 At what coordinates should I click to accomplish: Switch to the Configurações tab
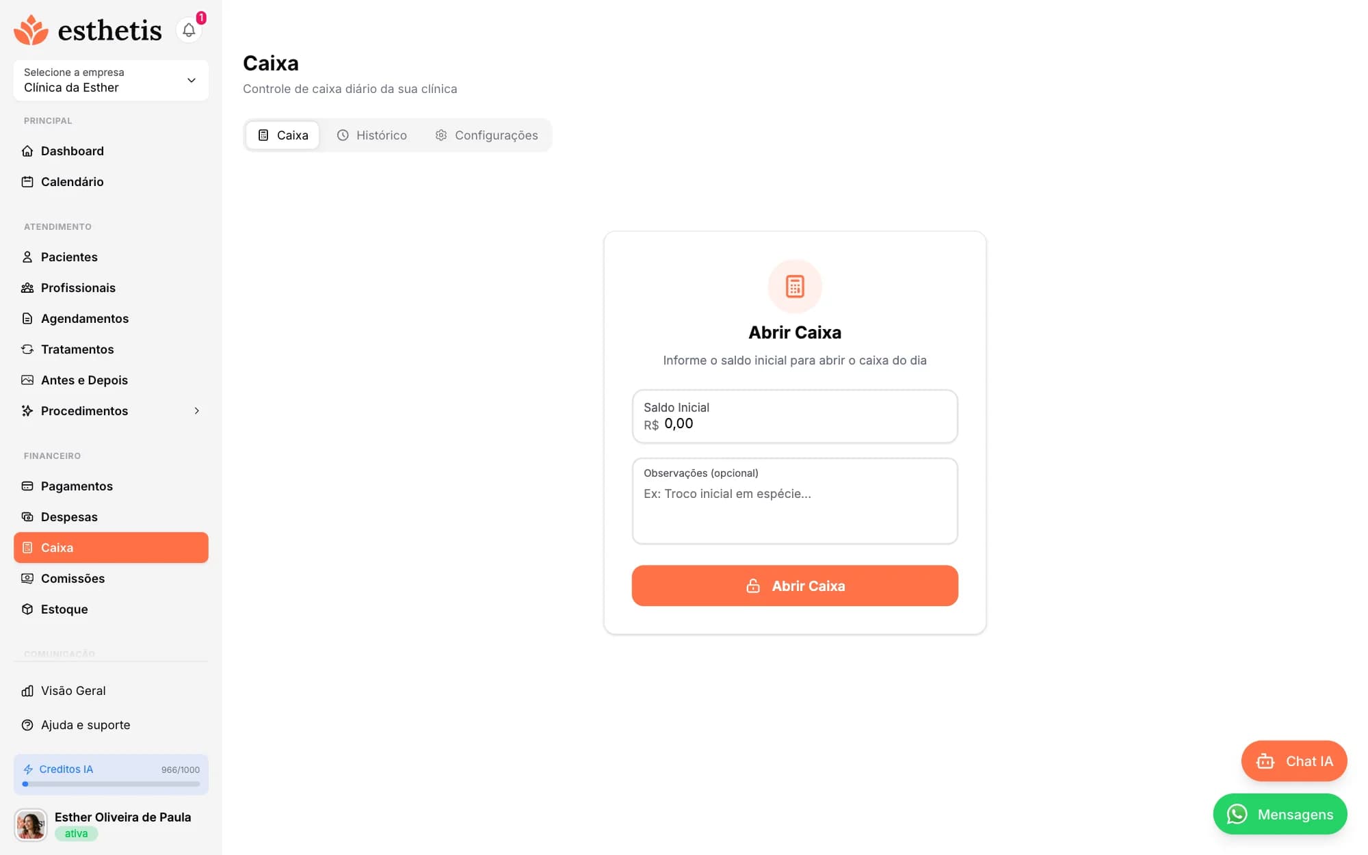point(486,135)
